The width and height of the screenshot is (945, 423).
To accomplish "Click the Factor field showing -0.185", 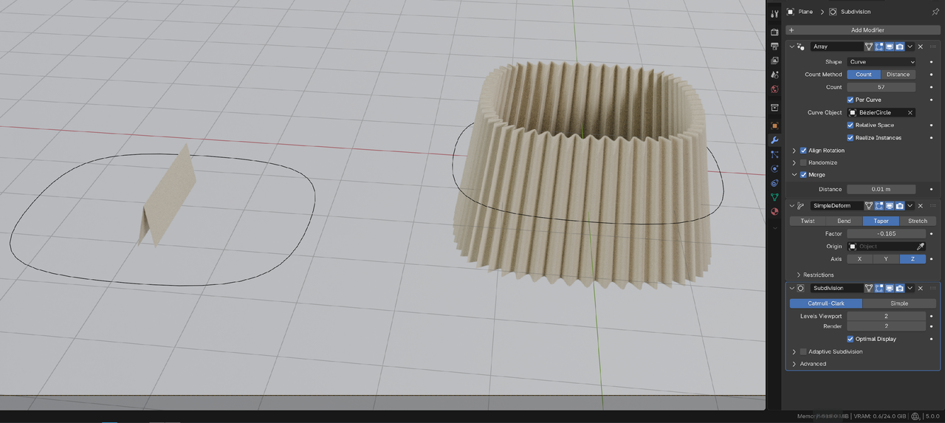I will click(886, 234).
